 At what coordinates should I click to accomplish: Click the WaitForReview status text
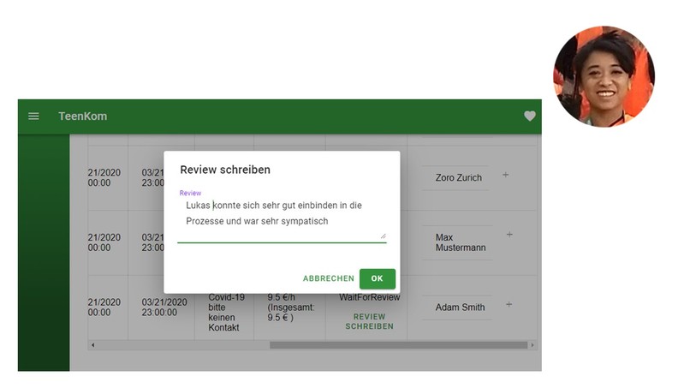coord(369,298)
